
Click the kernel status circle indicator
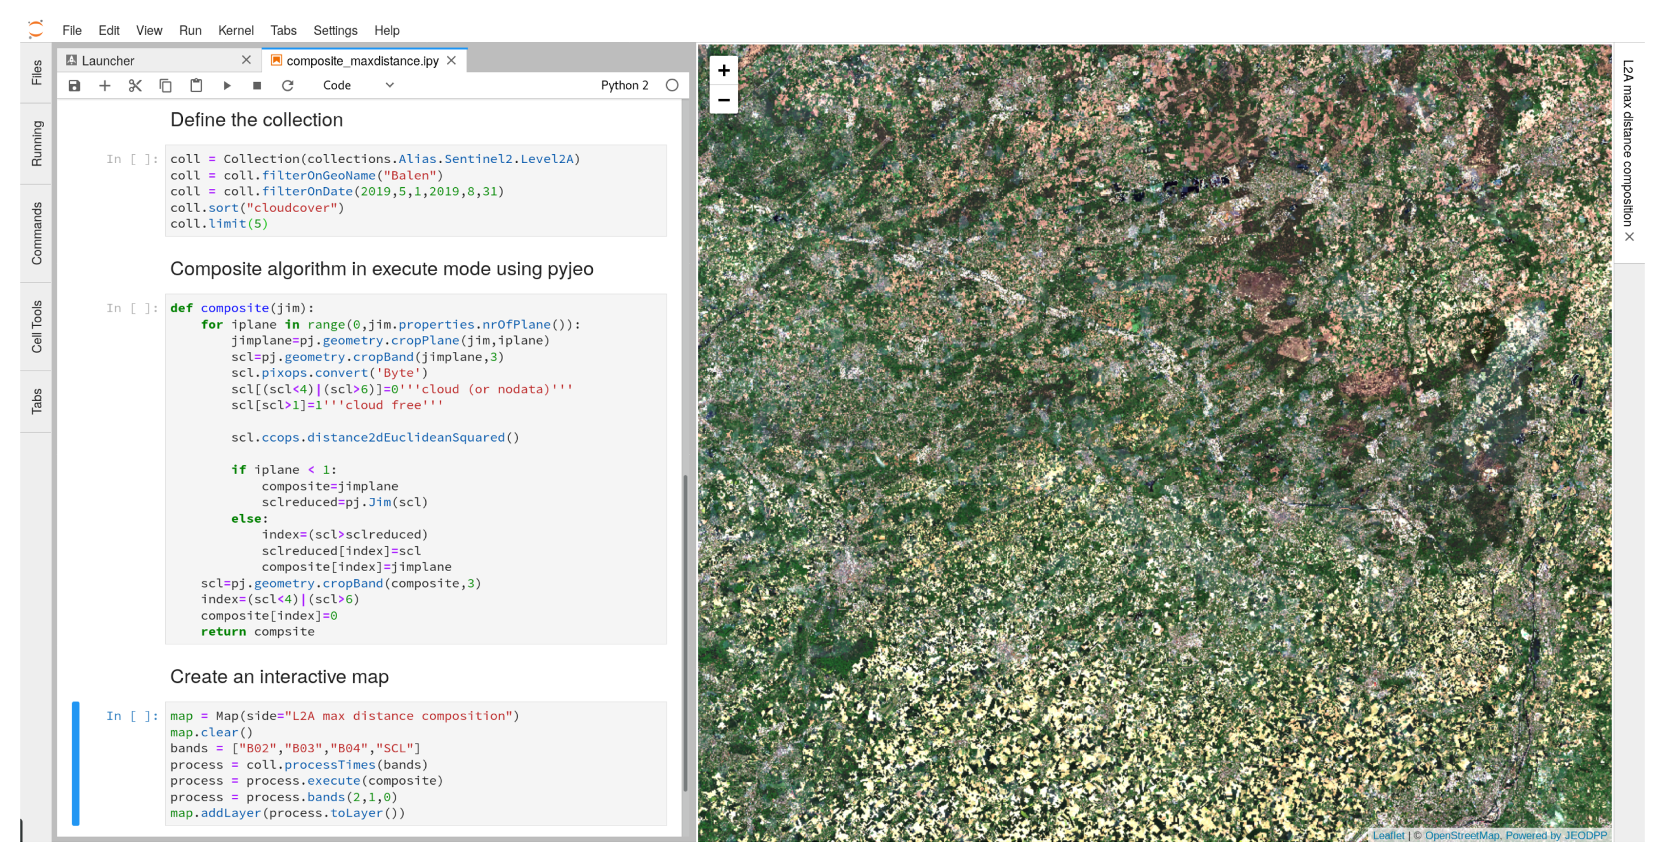coord(672,85)
